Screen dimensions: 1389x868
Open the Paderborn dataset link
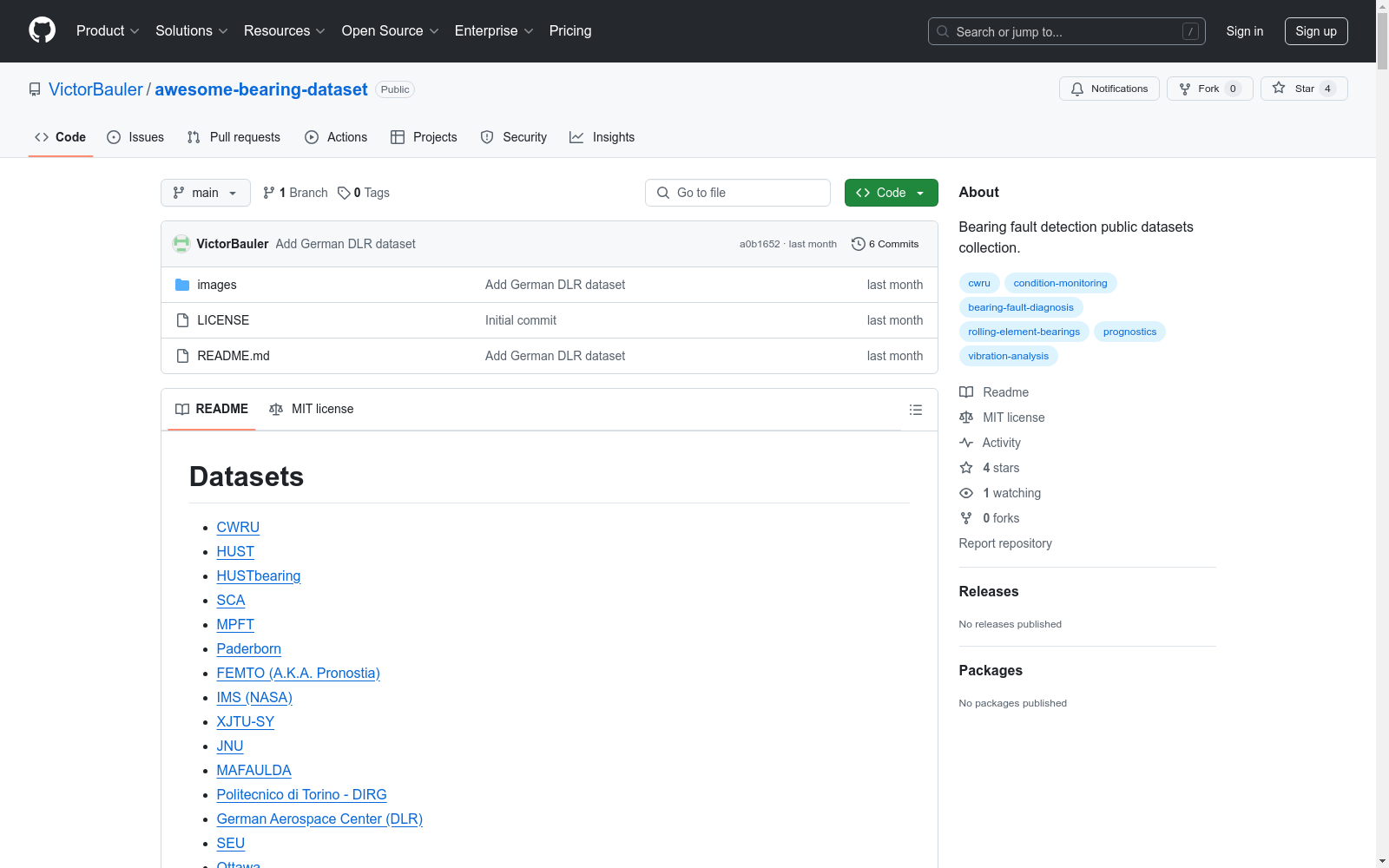pos(249,648)
